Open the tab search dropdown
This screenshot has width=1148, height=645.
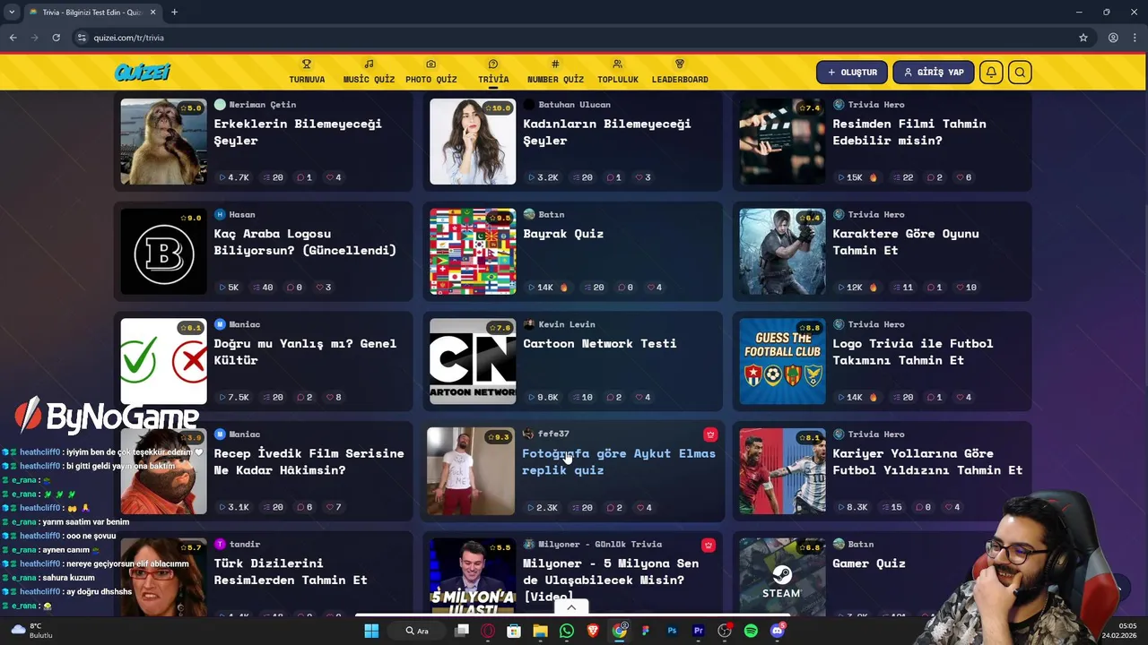click(x=12, y=13)
